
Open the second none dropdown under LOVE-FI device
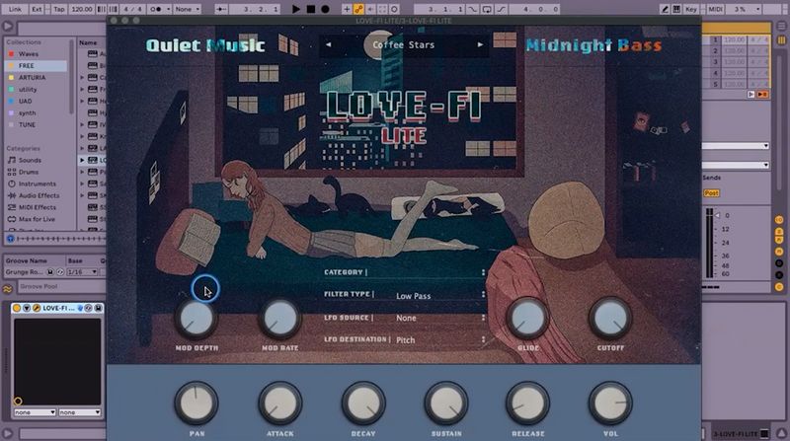coord(80,412)
